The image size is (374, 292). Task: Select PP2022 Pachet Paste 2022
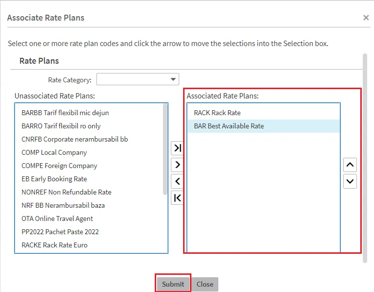pyautogui.click(x=60, y=232)
